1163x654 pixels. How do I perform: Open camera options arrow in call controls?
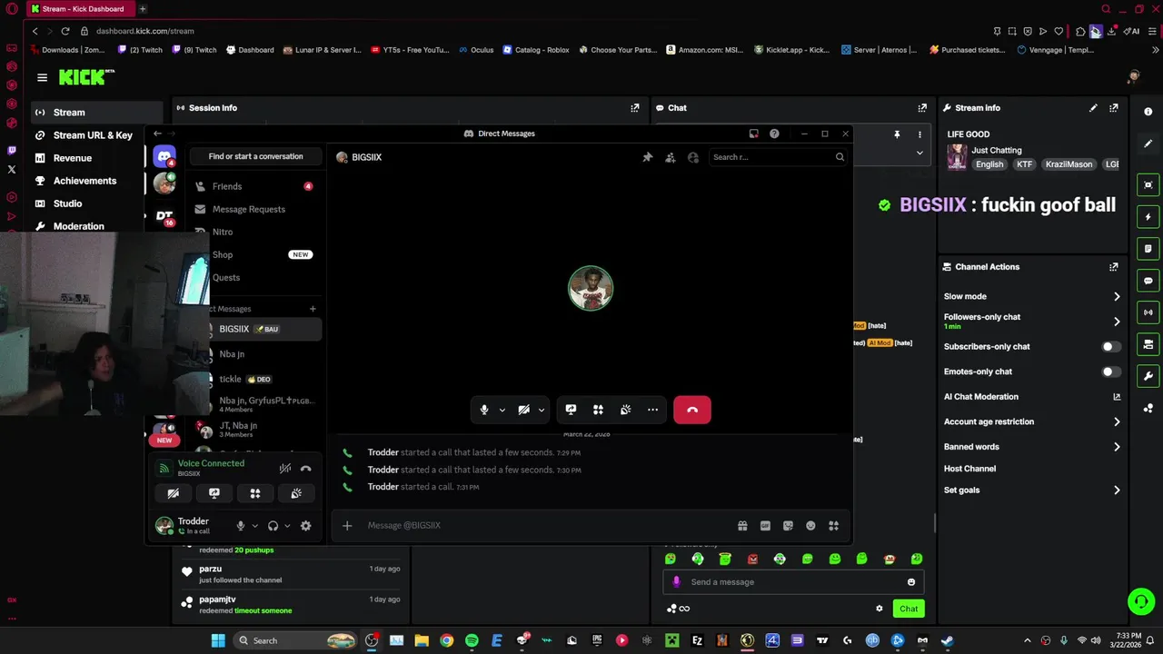[x=542, y=410]
